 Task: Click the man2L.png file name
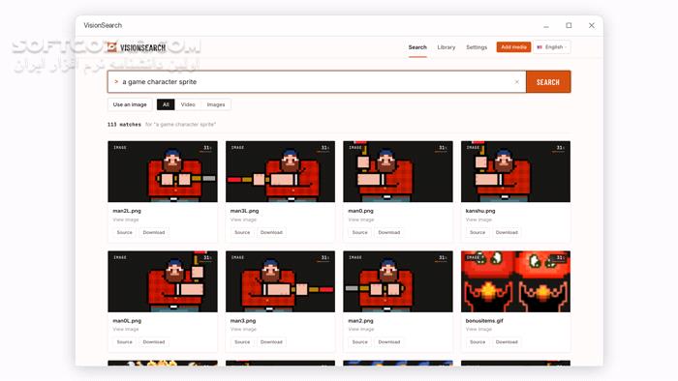coord(127,211)
